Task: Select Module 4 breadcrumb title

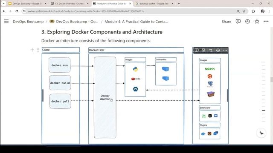Action: click(136, 22)
